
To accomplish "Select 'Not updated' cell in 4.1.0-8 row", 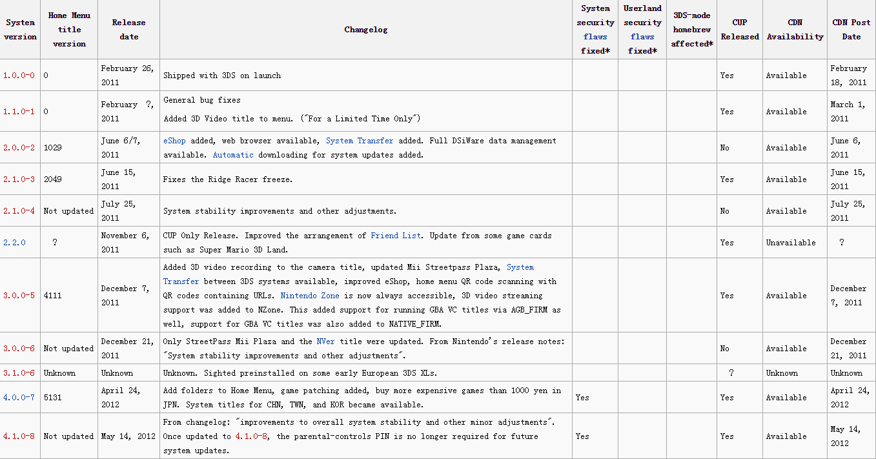I will [x=69, y=436].
